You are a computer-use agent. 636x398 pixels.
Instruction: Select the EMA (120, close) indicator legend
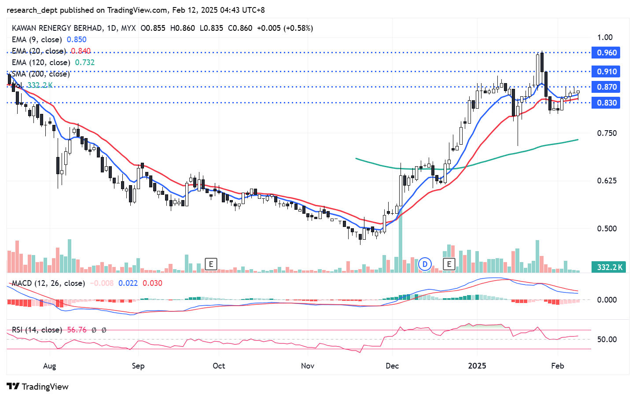[x=40, y=62]
